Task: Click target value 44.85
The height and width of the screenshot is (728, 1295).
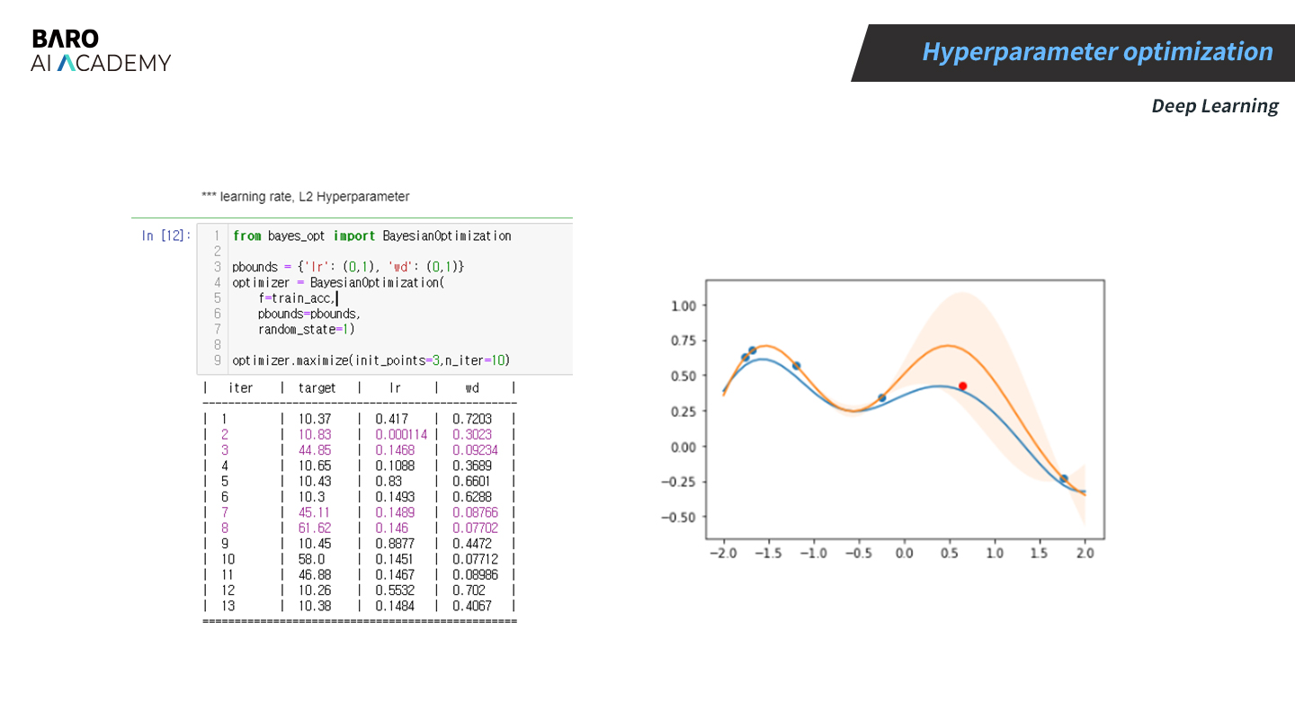Action: click(314, 450)
